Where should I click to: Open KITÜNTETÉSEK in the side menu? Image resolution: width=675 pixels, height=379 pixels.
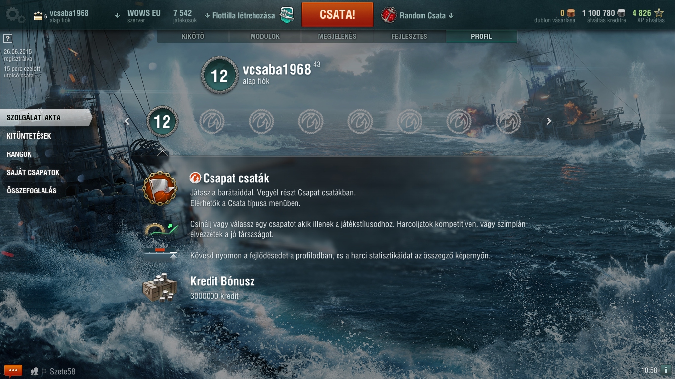coord(29,136)
